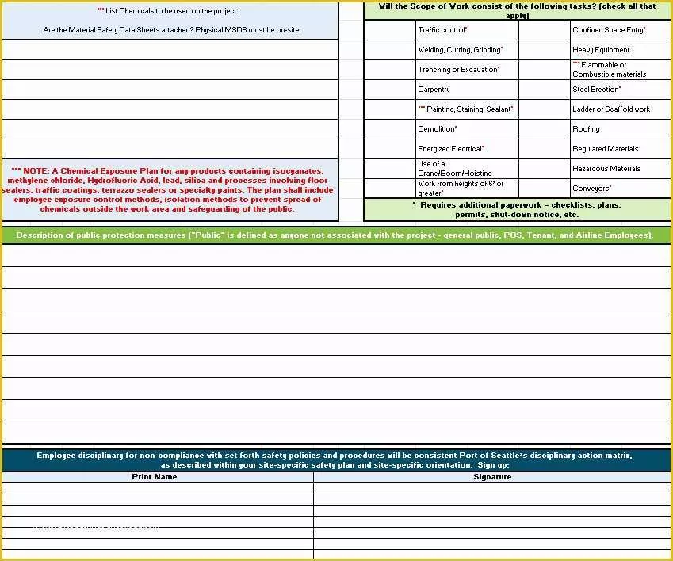Select the 'Heavy Equipment' label cell
This screenshot has width=673, height=561.
620,50
